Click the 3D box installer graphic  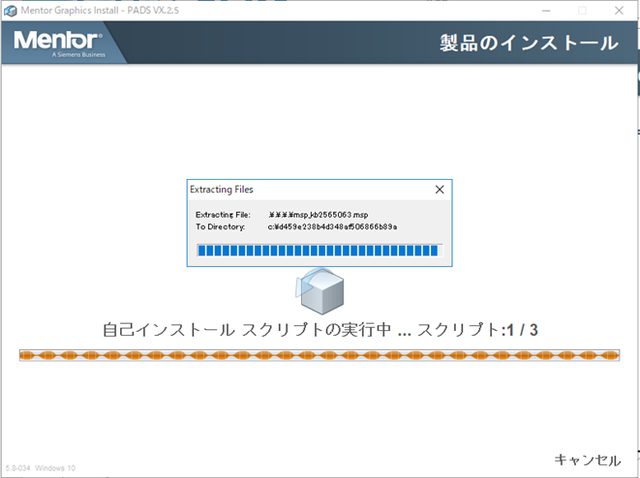pos(320,291)
